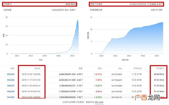The width and height of the screenshot is (169, 105).
Task: Click the 难度 legend below left chart
Action: (41, 60)
